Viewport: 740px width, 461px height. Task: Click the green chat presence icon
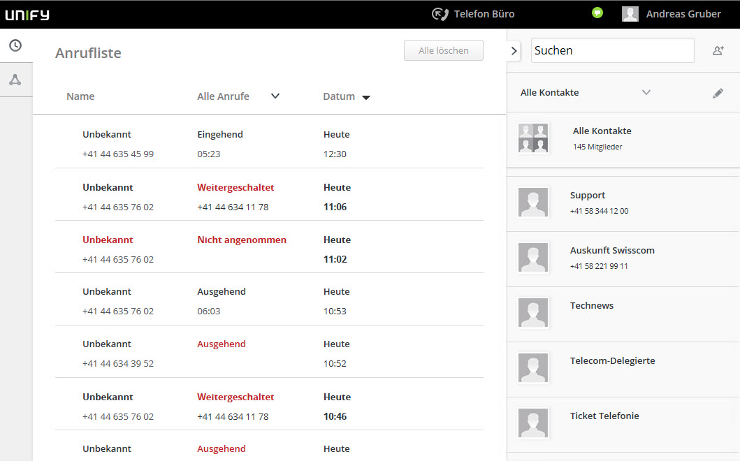[x=597, y=13]
